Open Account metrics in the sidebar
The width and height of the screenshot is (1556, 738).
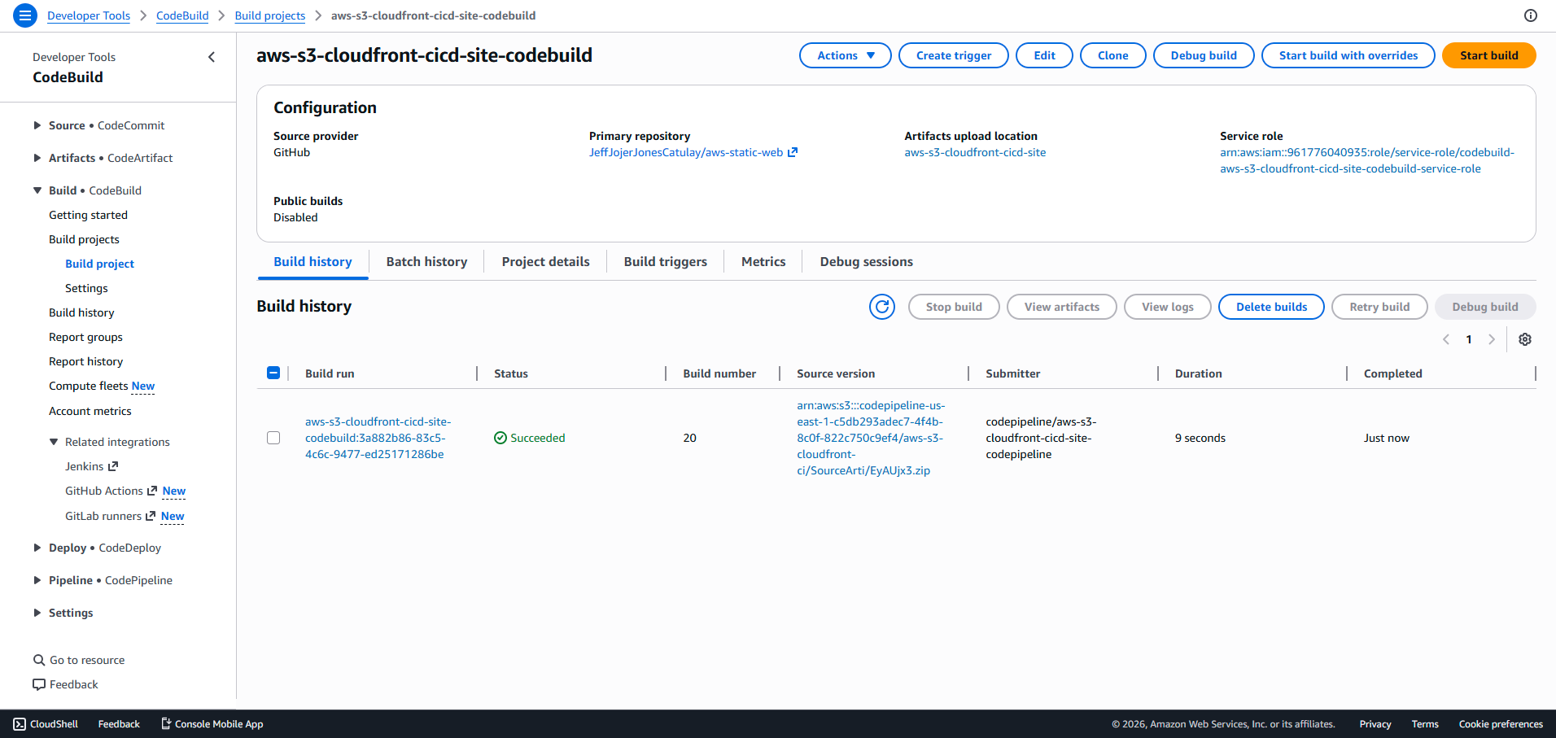[x=90, y=411]
